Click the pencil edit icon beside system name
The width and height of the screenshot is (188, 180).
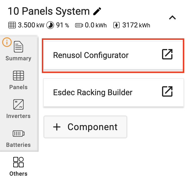coord(97,11)
